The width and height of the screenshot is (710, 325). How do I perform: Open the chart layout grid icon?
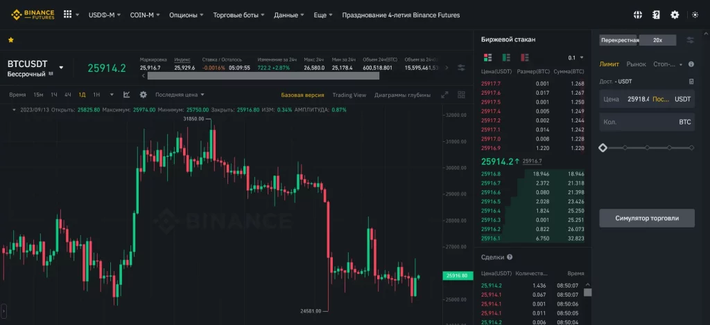pos(461,95)
